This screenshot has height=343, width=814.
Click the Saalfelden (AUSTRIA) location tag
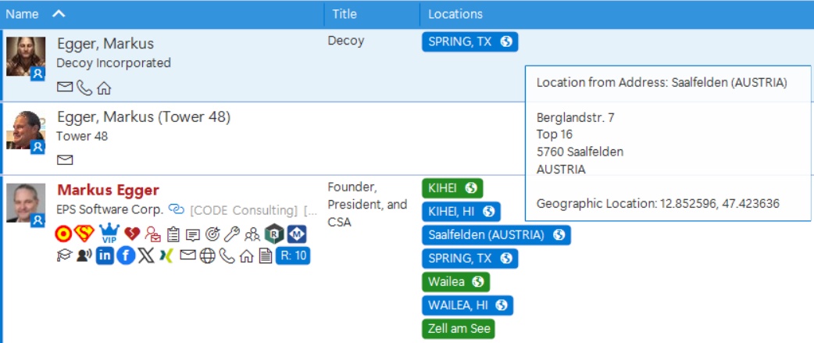point(496,235)
